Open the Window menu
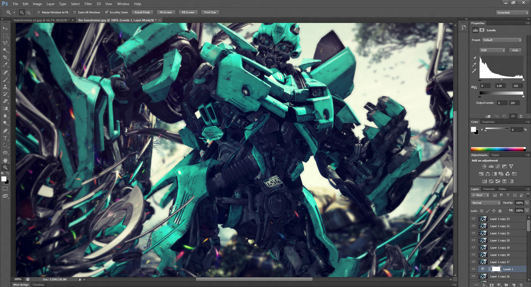 point(123,4)
